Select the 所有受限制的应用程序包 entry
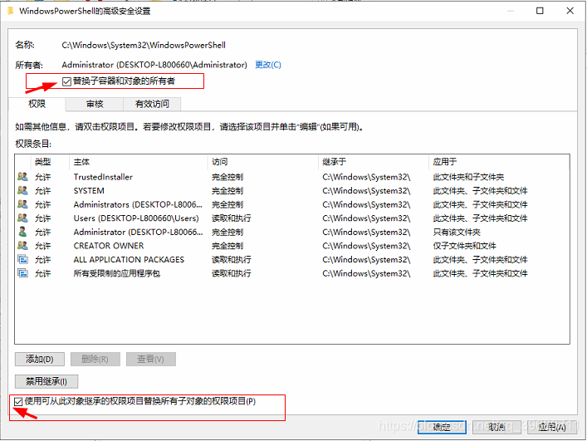 pos(117,273)
